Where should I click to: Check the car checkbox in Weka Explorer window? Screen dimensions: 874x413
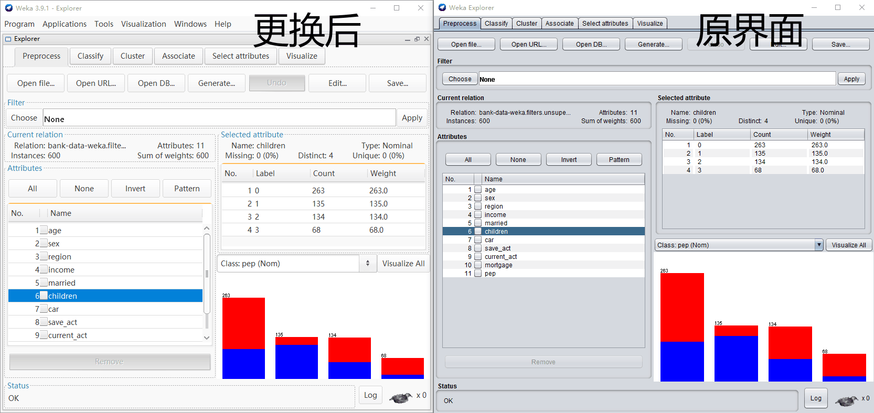[478, 240]
